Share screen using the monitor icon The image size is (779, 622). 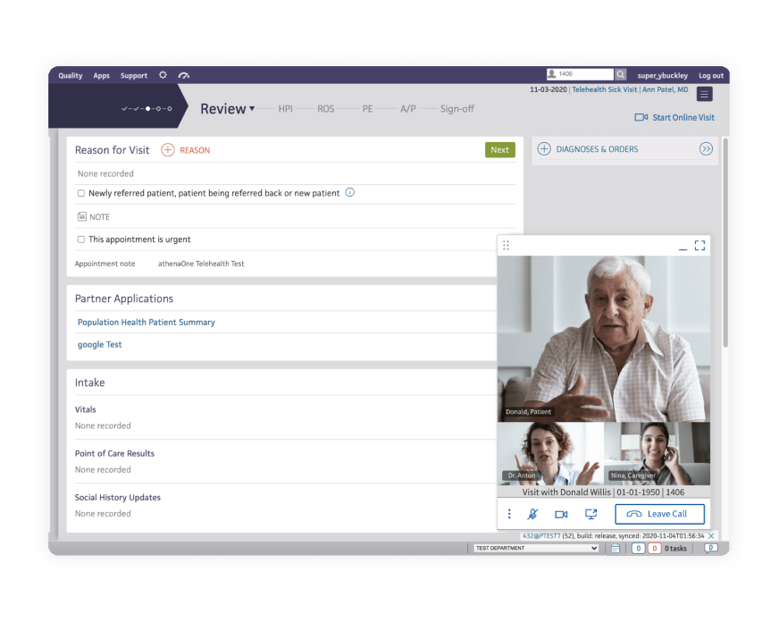591,514
